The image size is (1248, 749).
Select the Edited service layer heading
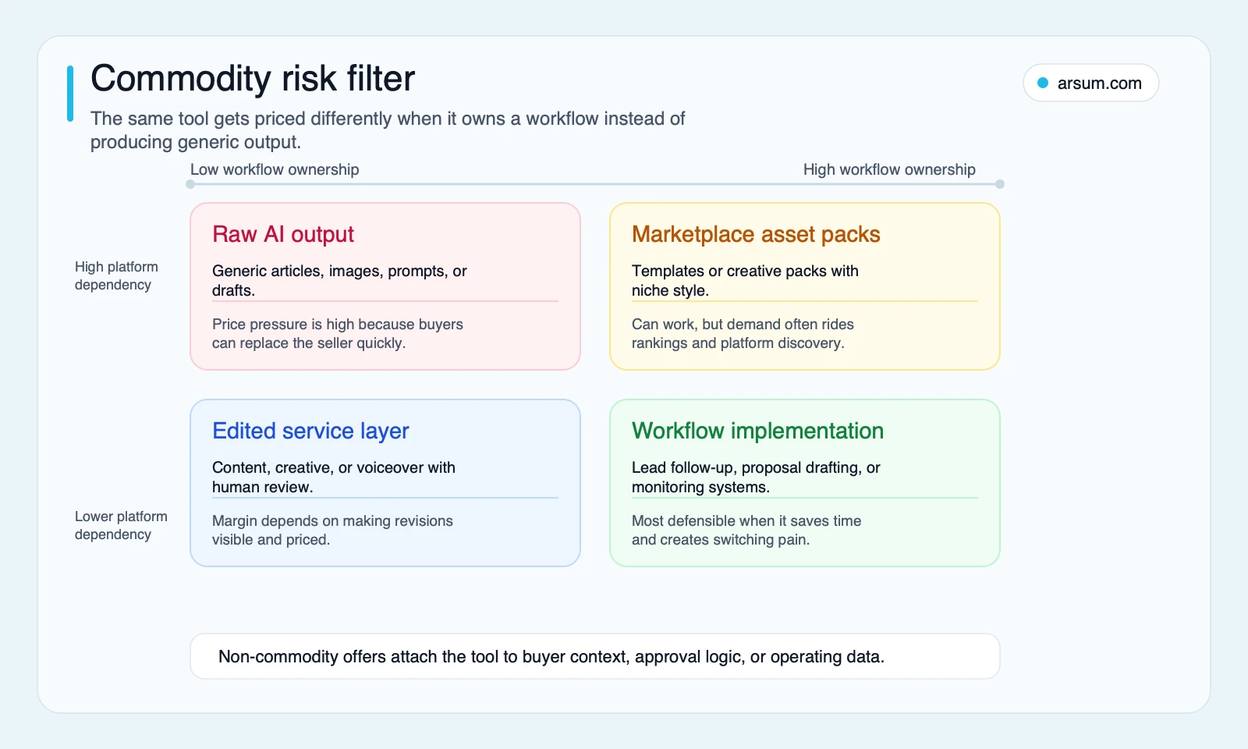(310, 431)
